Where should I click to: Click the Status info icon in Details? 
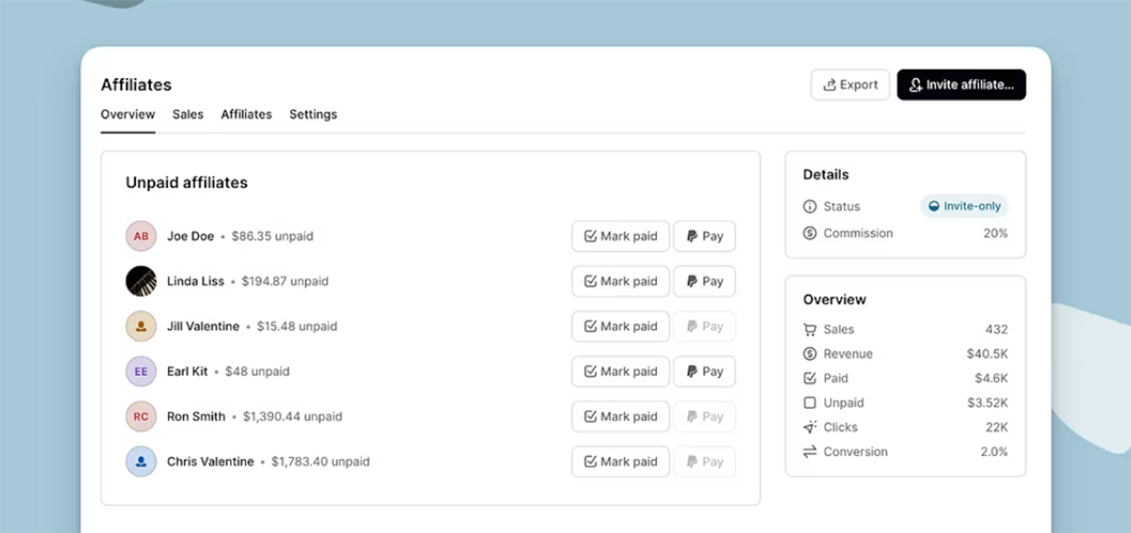(x=810, y=206)
